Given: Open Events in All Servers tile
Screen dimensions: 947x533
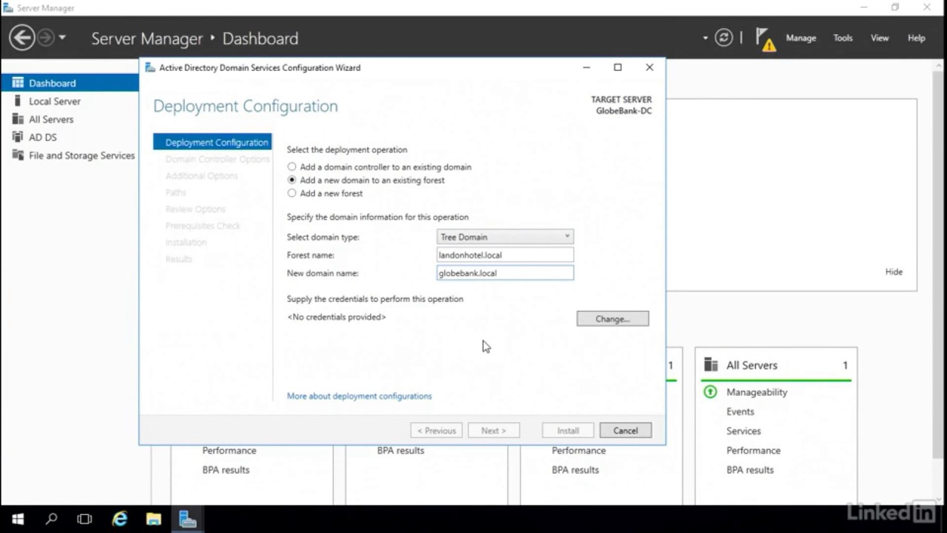Looking at the screenshot, I should 740,412.
